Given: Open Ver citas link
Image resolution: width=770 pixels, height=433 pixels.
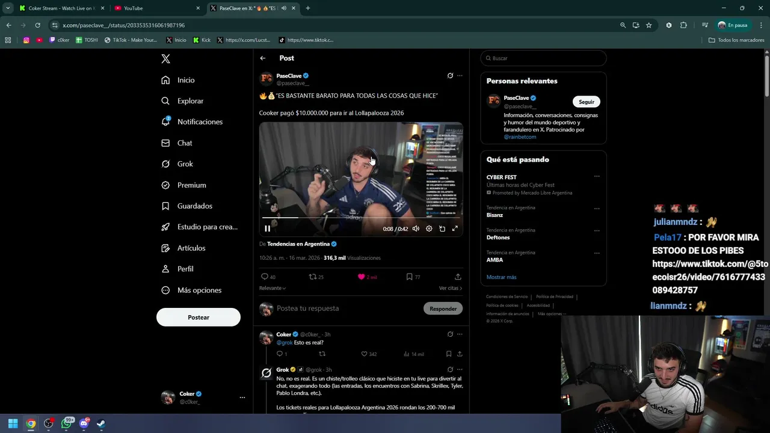Looking at the screenshot, I should click(x=451, y=288).
